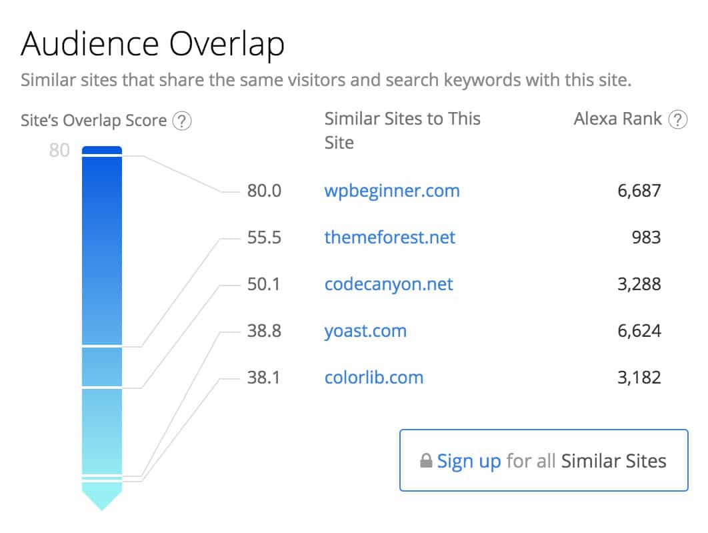Click the Audience Overlap heading
Viewport: 708px width, 533px height.
point(153,44)
